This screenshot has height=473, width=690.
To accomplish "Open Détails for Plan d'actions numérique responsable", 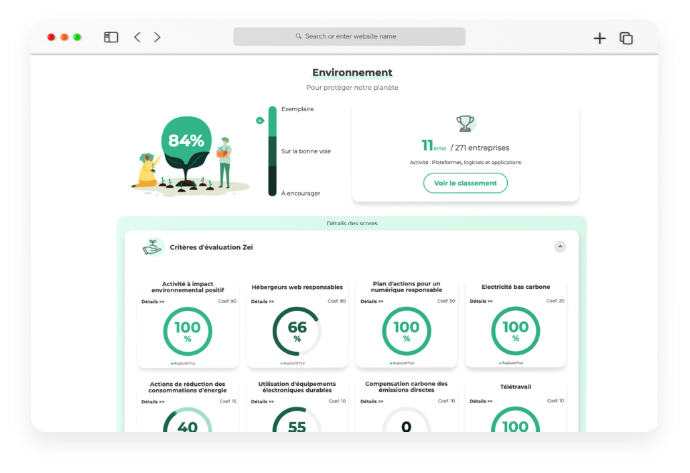I will (x=372, y=301).
